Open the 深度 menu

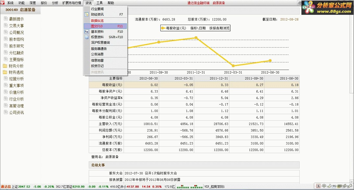pos(33,3)
